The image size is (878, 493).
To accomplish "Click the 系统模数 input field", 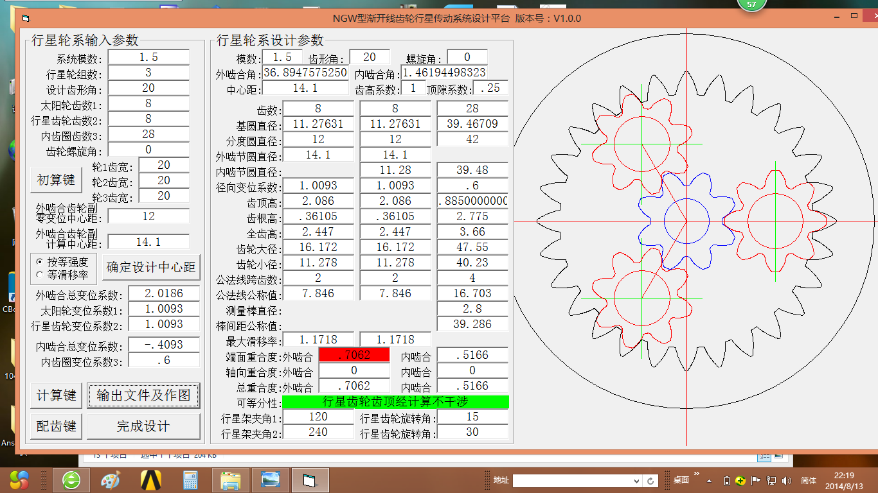I will click(148, 57).
